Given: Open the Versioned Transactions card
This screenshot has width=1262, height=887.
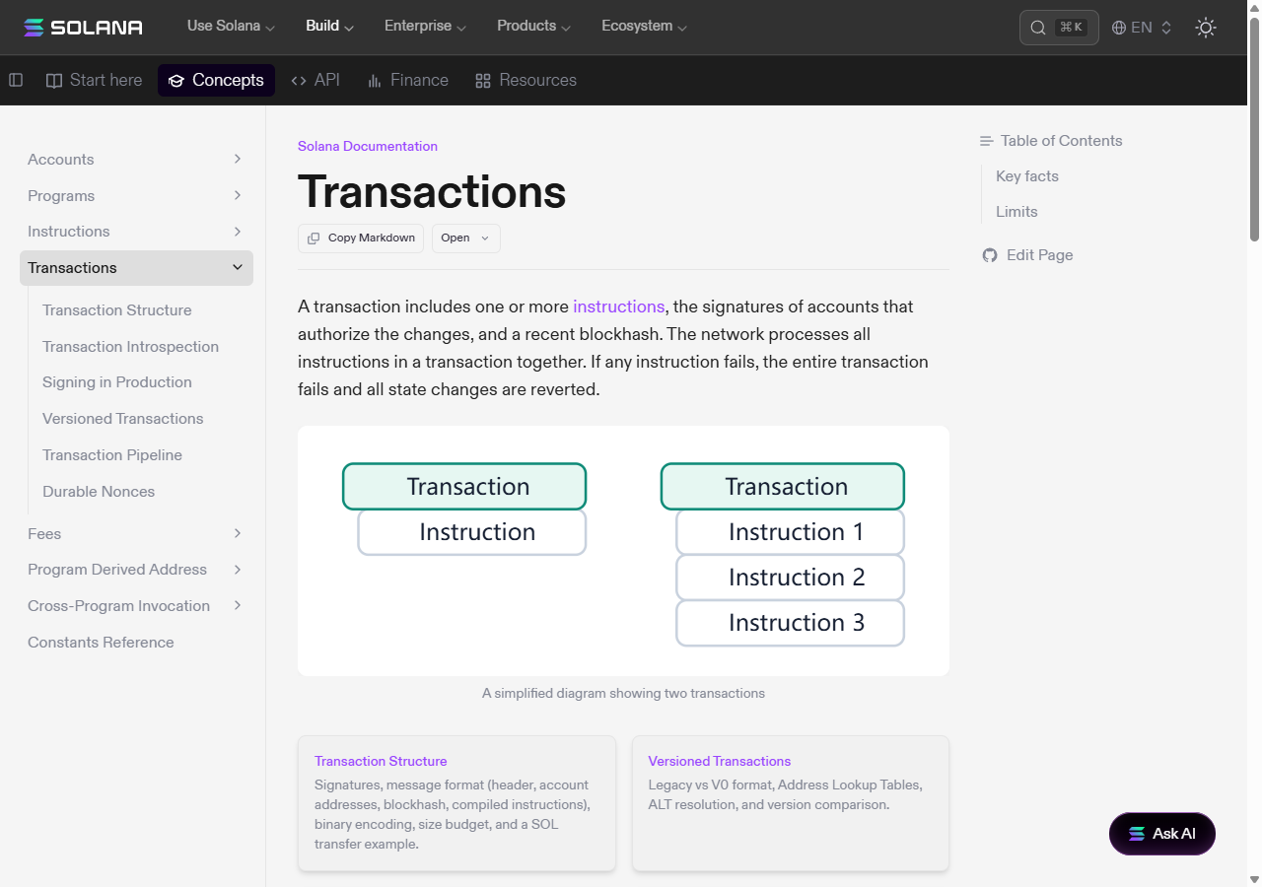Looking at the screenshot, I should (x=791, y=803).
